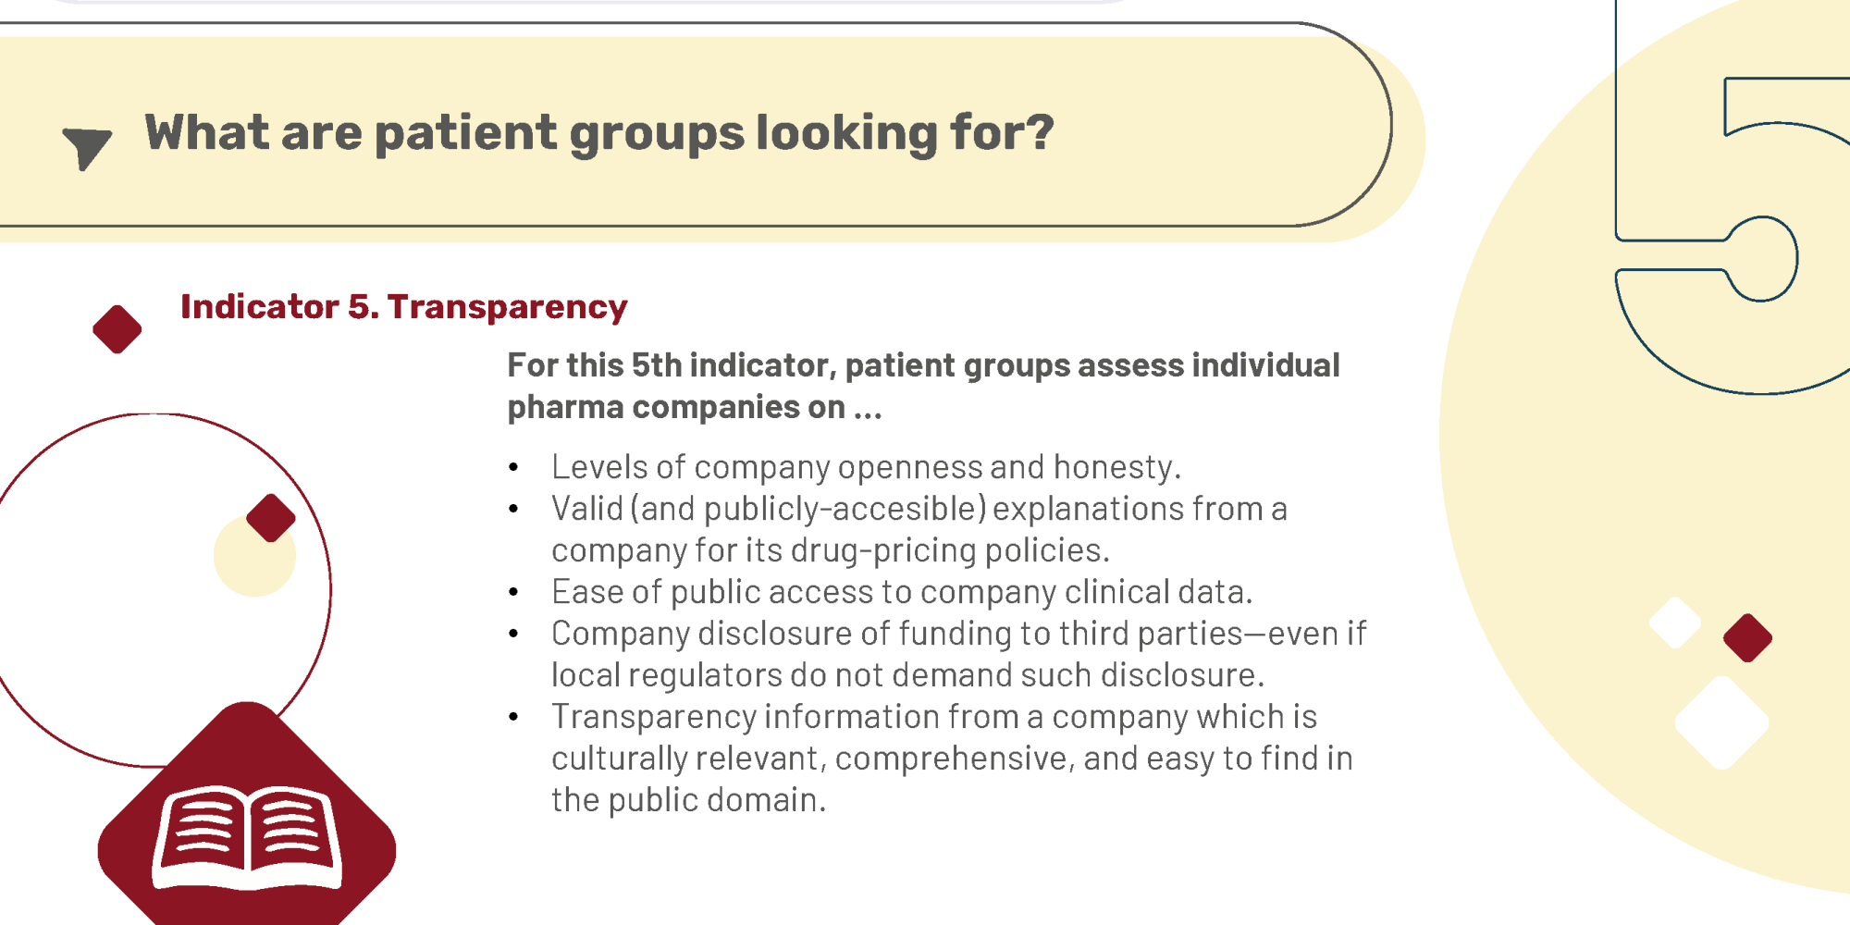
Task: Click the bullet dot before 'Levels of company'
Action: click(513, 468)
